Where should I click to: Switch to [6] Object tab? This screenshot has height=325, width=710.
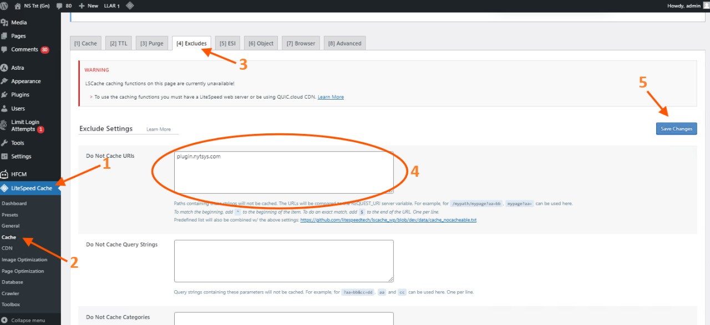tap(261, 43)
